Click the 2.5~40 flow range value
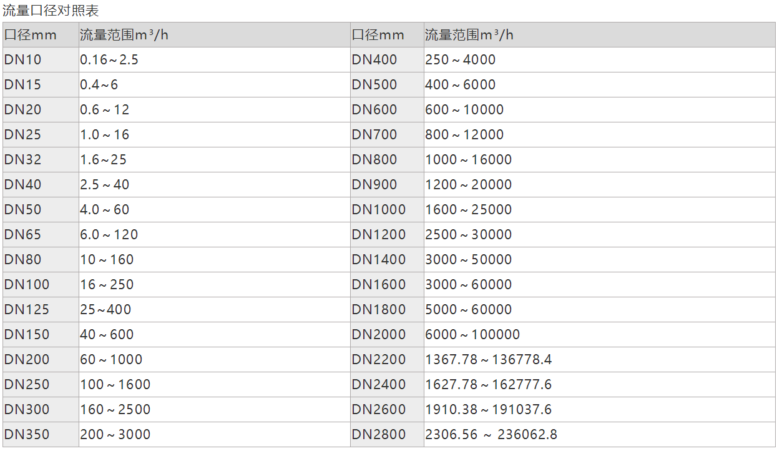The height and width of the screenshot is (451, 777). (105, 185)
